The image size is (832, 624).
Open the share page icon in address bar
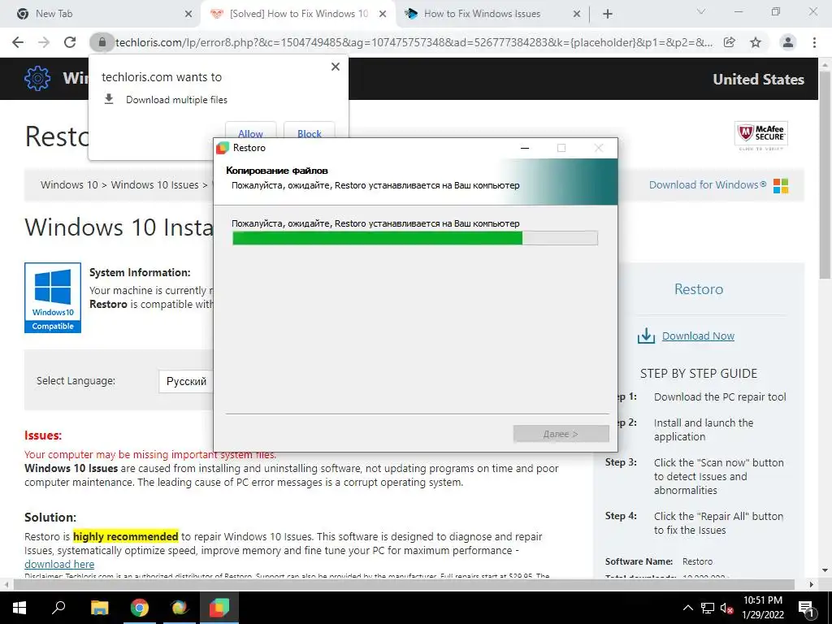pyautogui.click(x=729, y=42)
